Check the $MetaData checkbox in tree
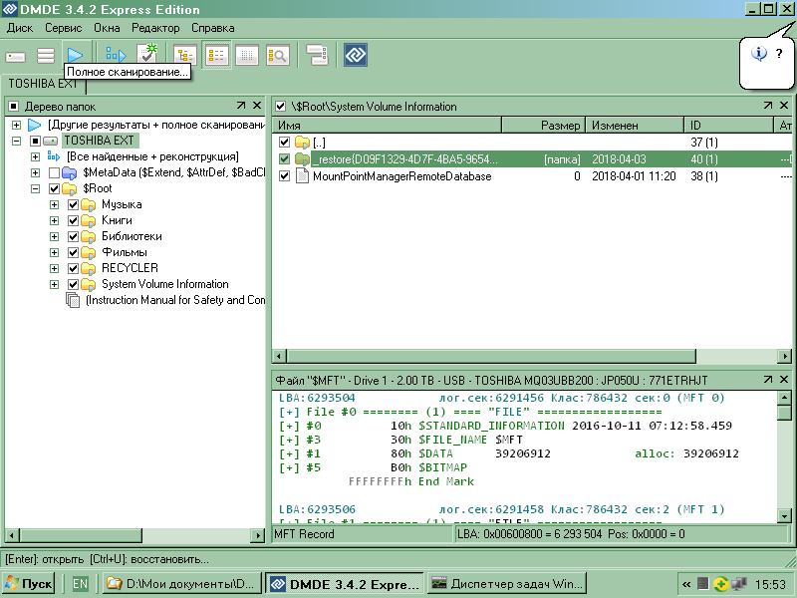The width and height of the screenshot is (797, 598). click(54, 172)
